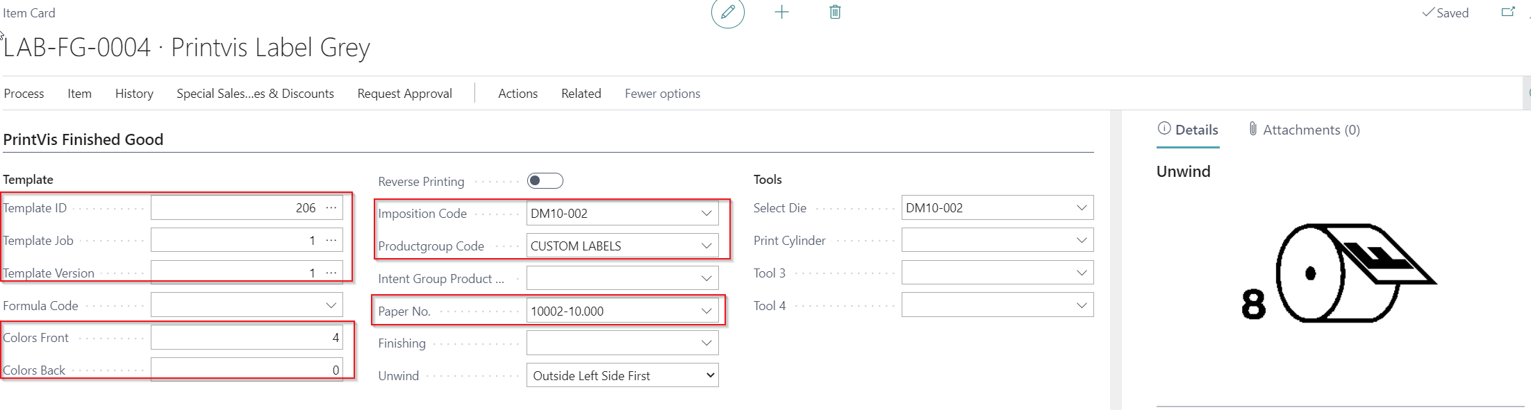This screenshot has width=1531, height=410.
Task: Toggle the Reverse Printing switch
Action: (545, 181)
